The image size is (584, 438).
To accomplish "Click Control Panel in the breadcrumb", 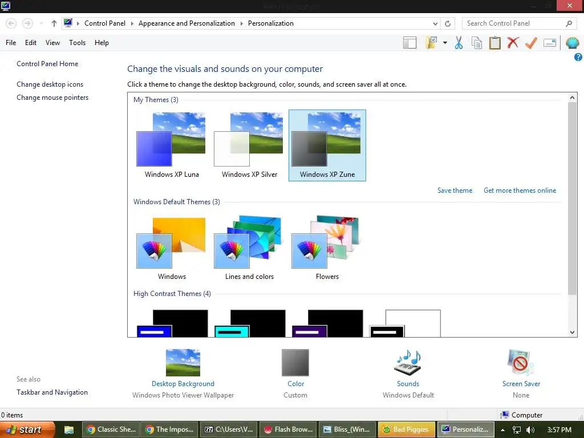I will [105, 23].
